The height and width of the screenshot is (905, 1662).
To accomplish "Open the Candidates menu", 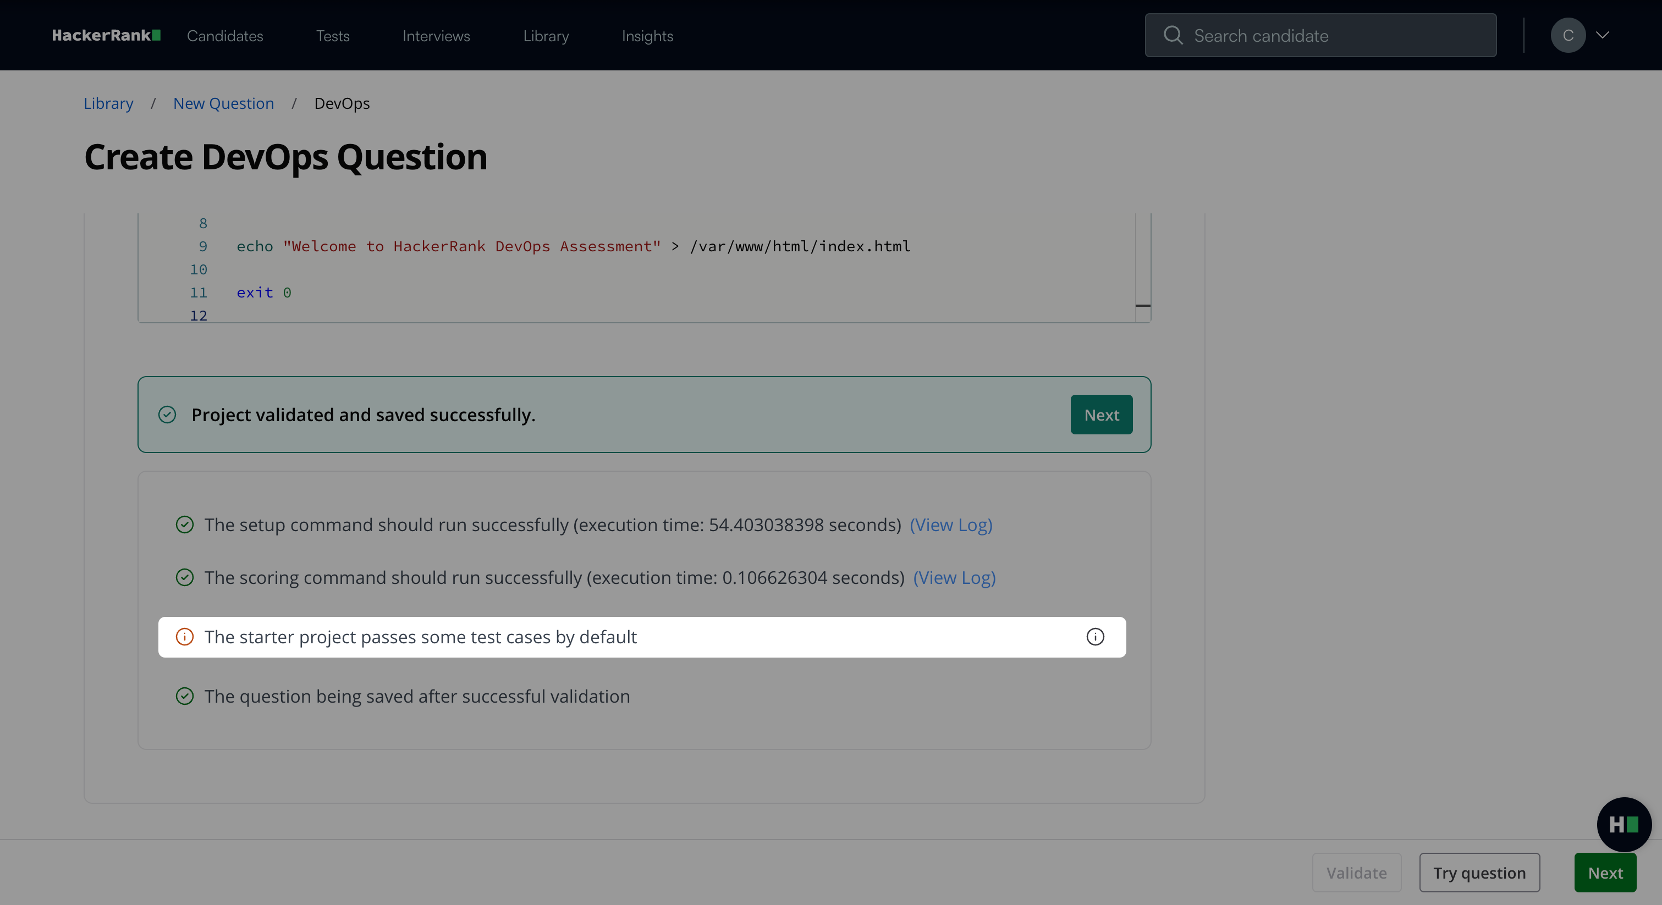I will (x=224, y=36).
